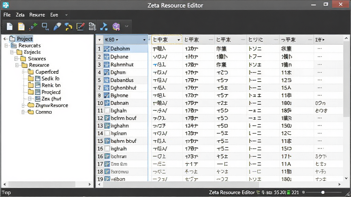351x197 pixels.
Task: Click the copy documents toolbar icon
Action: click(x=92, y=27)
